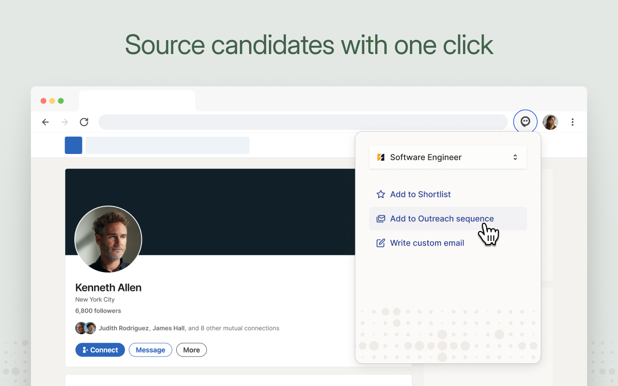Image resolution: width=618 pixels, height=386 pixels.
Task: Click the Connect button
Action: pyautogui.click(x=100, y=349)
